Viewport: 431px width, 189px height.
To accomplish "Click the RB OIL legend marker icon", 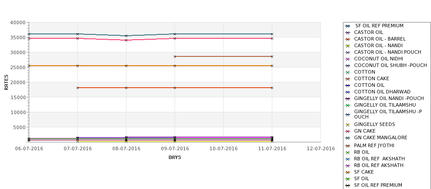I will (347, 152).
